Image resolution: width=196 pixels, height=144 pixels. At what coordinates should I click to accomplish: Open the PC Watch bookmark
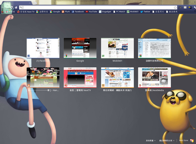119,12
